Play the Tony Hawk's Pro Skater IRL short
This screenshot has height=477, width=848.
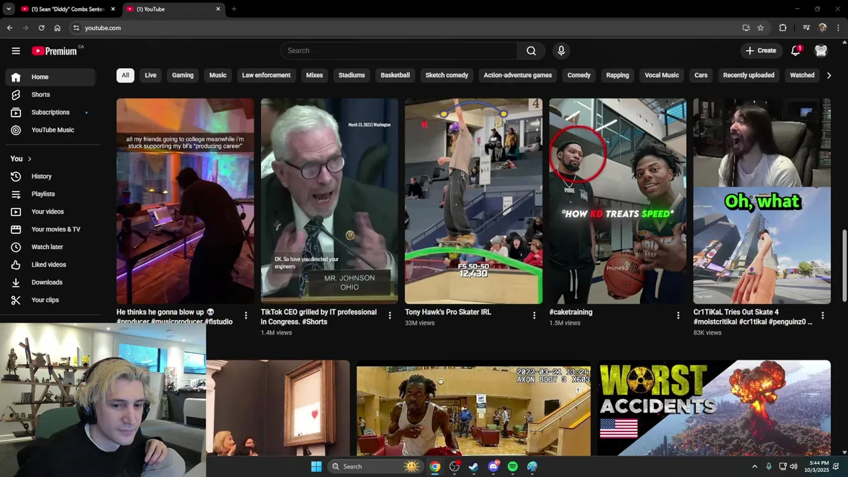point(474,201)
